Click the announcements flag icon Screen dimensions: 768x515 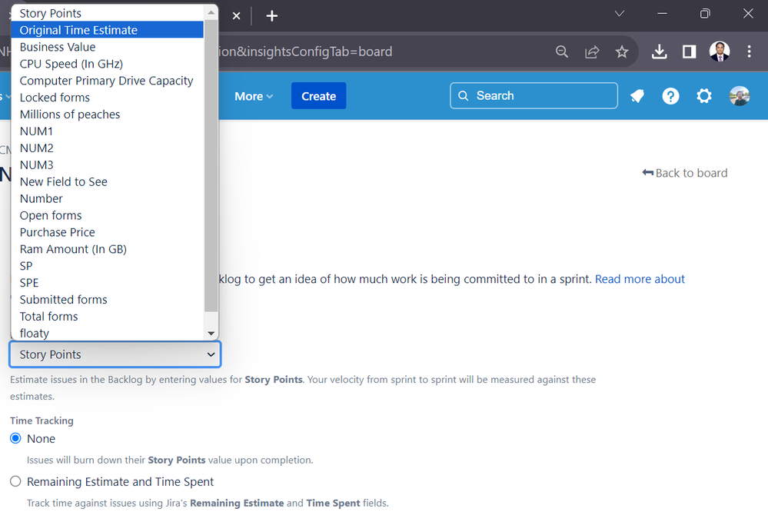click(x=636, y=95)
